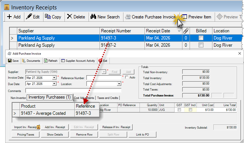Click the Location column header in receipts grid
Screen dimensions: 244x143
(227, 31)
